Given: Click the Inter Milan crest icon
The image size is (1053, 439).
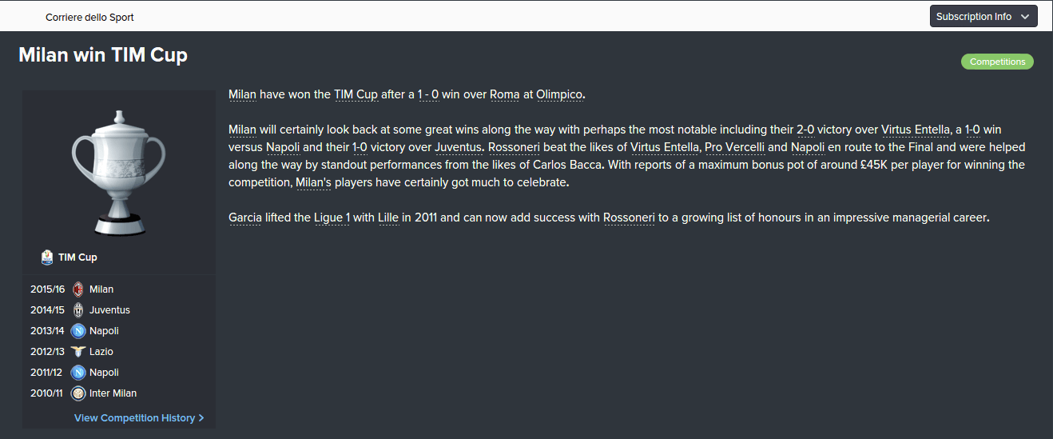Looking at the screenshot, I should point(77,393).
